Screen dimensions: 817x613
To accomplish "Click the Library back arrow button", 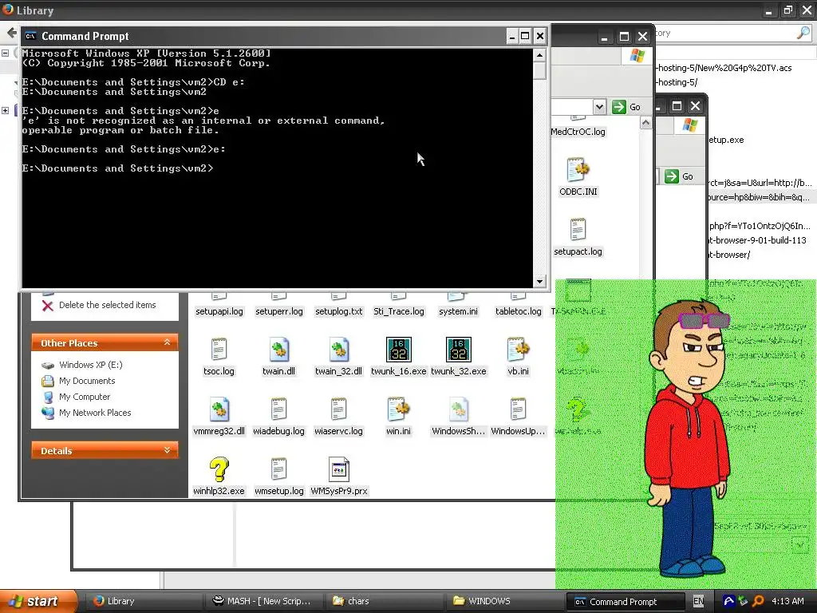I will click(x=11, y=34).
